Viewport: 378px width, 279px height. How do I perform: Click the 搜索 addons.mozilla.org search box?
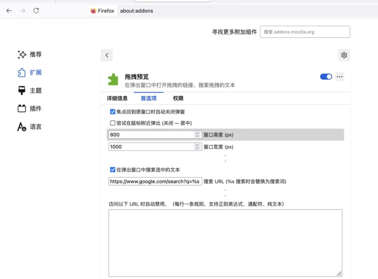point(305,32)
